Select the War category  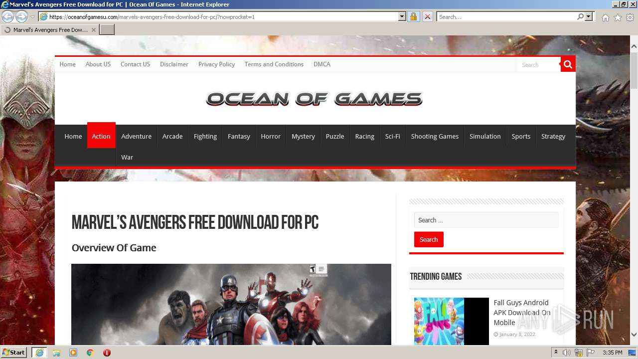click(x=127, y=157)
